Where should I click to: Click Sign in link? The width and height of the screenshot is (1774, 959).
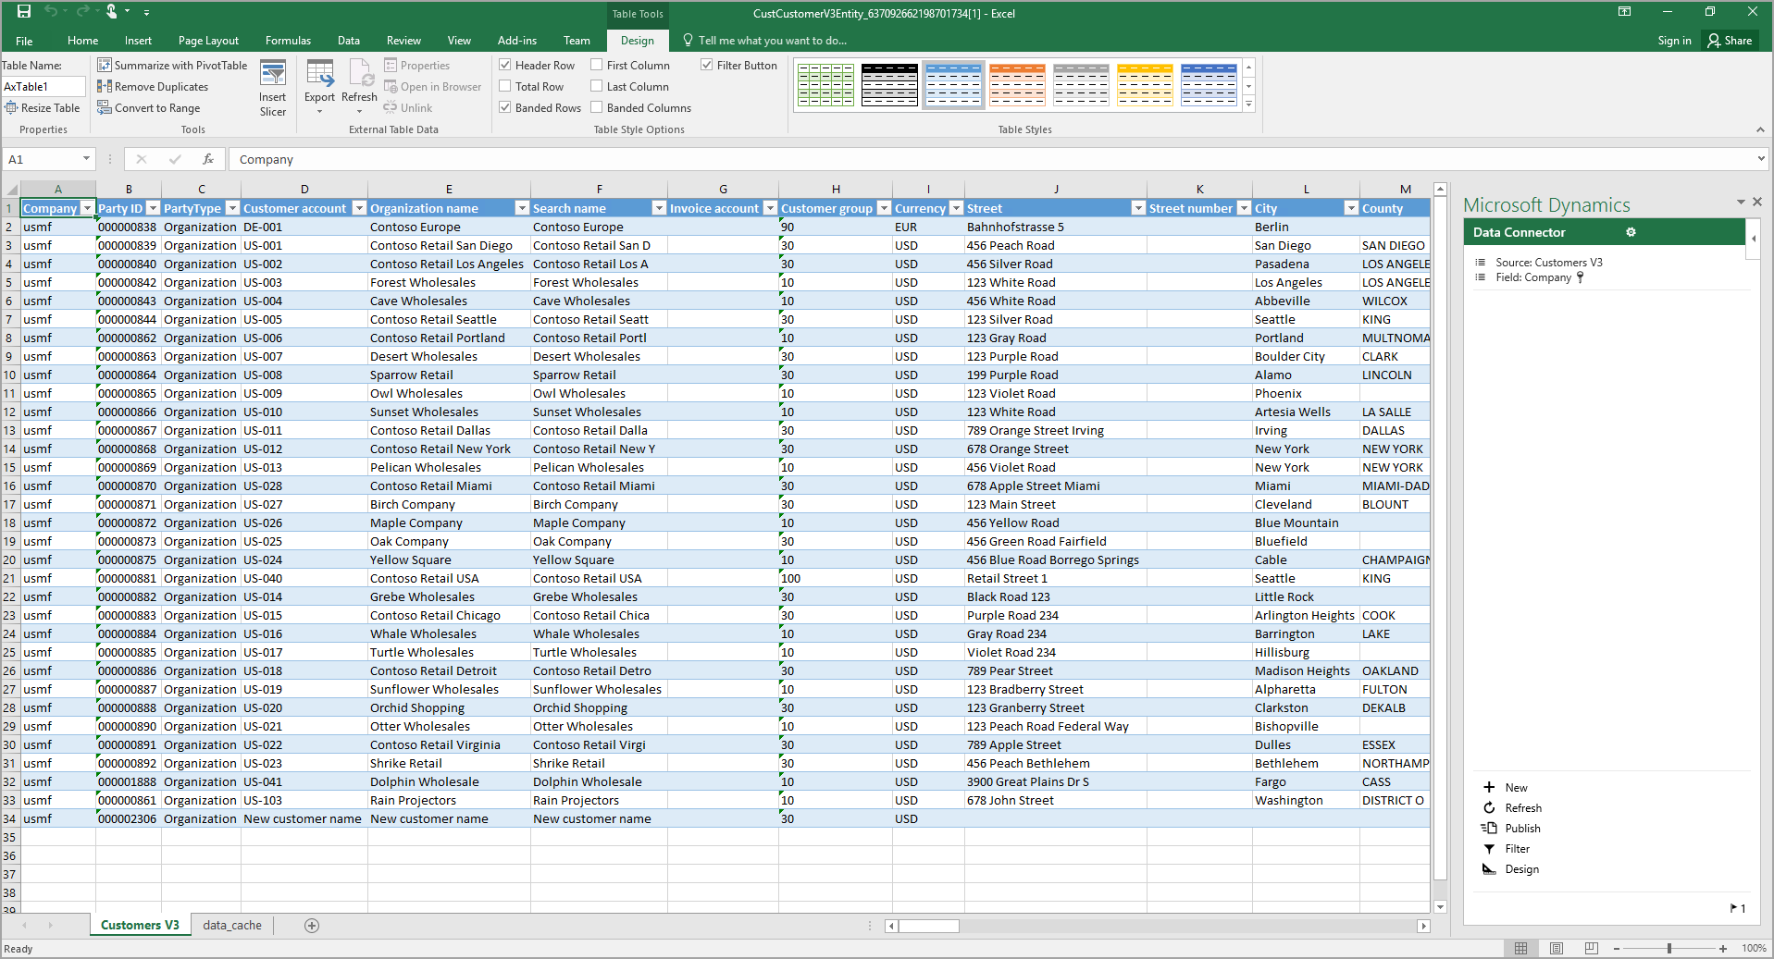1674,40
